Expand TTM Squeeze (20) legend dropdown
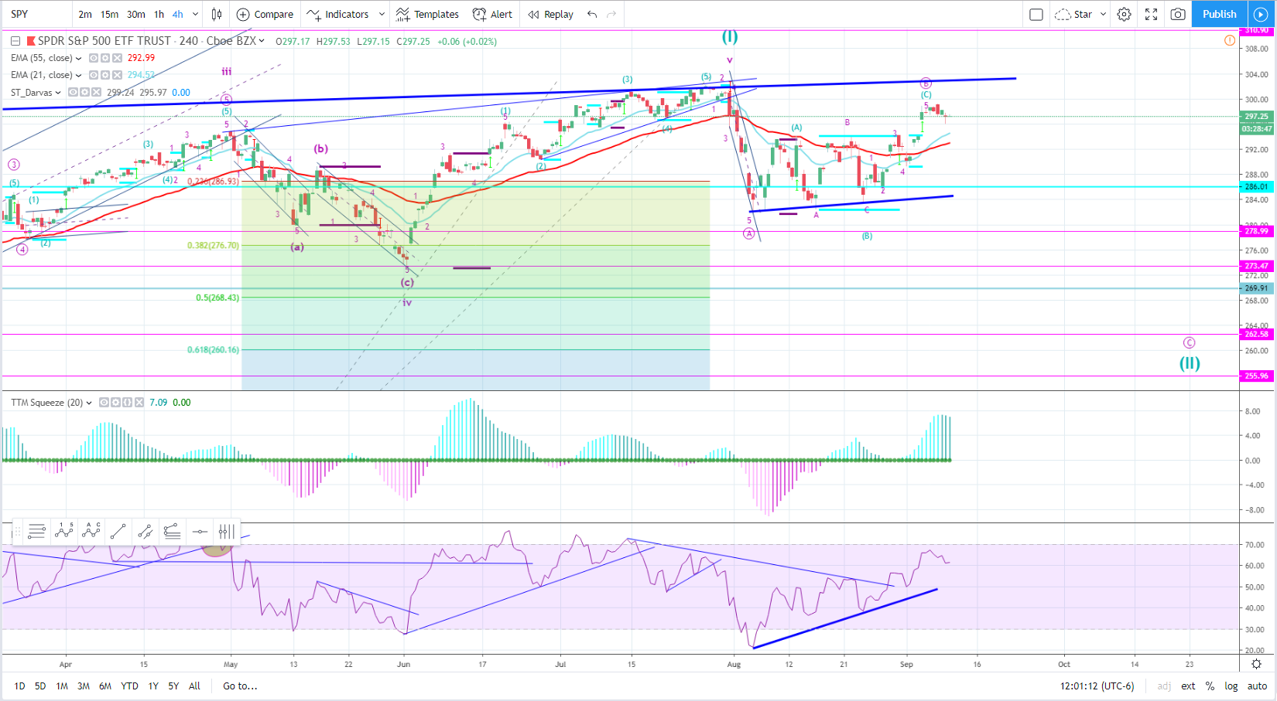The width and height of the screenshot is (1277, 701). (x=89, y=403)
